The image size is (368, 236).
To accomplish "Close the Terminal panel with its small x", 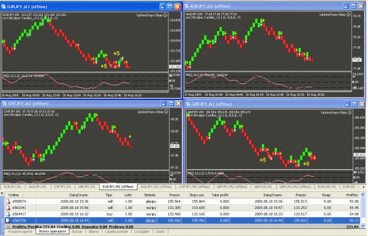I will click(2, 193).
